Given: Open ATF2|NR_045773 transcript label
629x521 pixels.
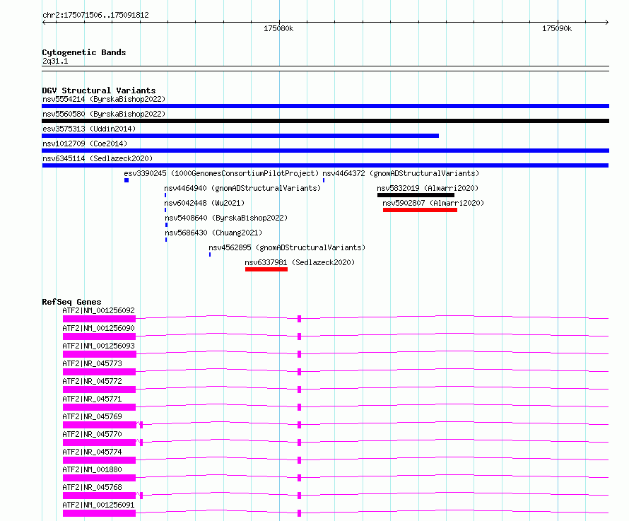Looking at the screenshot, I should 93,363.
